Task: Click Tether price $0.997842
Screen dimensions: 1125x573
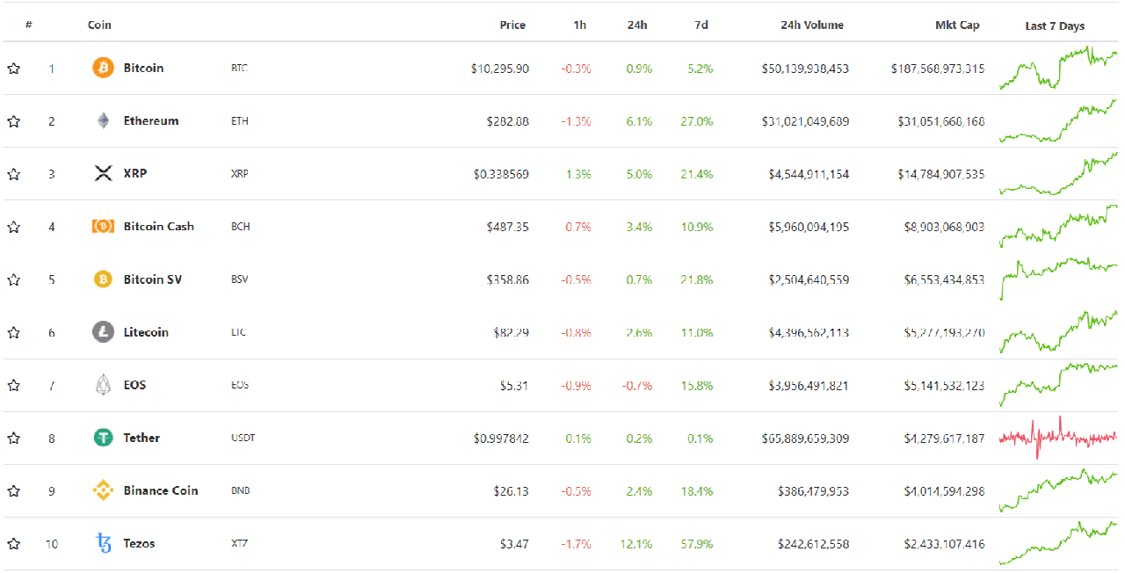Action: pyautogui.click(x=501, y=438)
